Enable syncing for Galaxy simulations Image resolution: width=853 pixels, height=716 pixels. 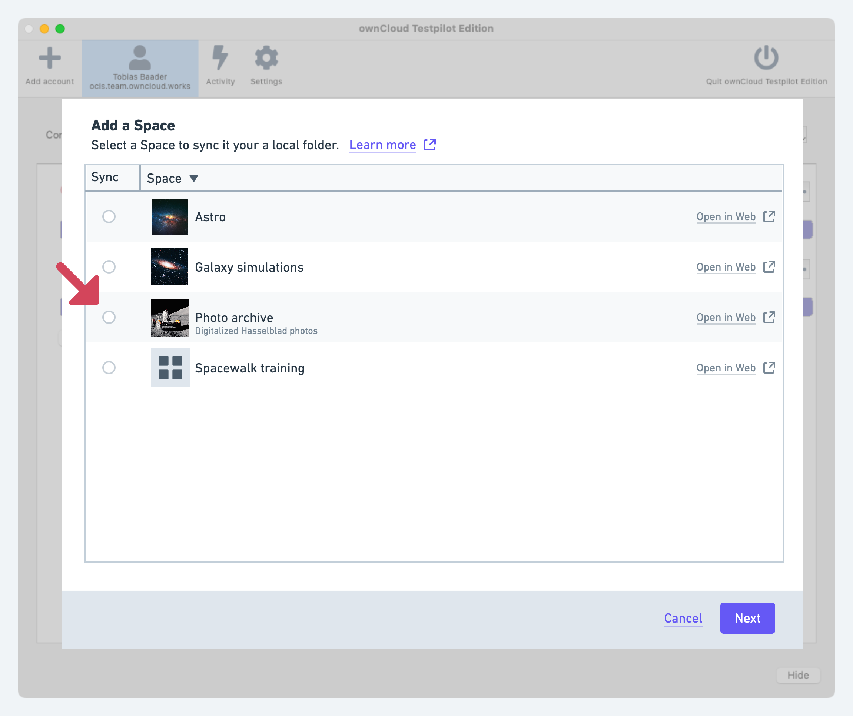[x=109, y=267]
